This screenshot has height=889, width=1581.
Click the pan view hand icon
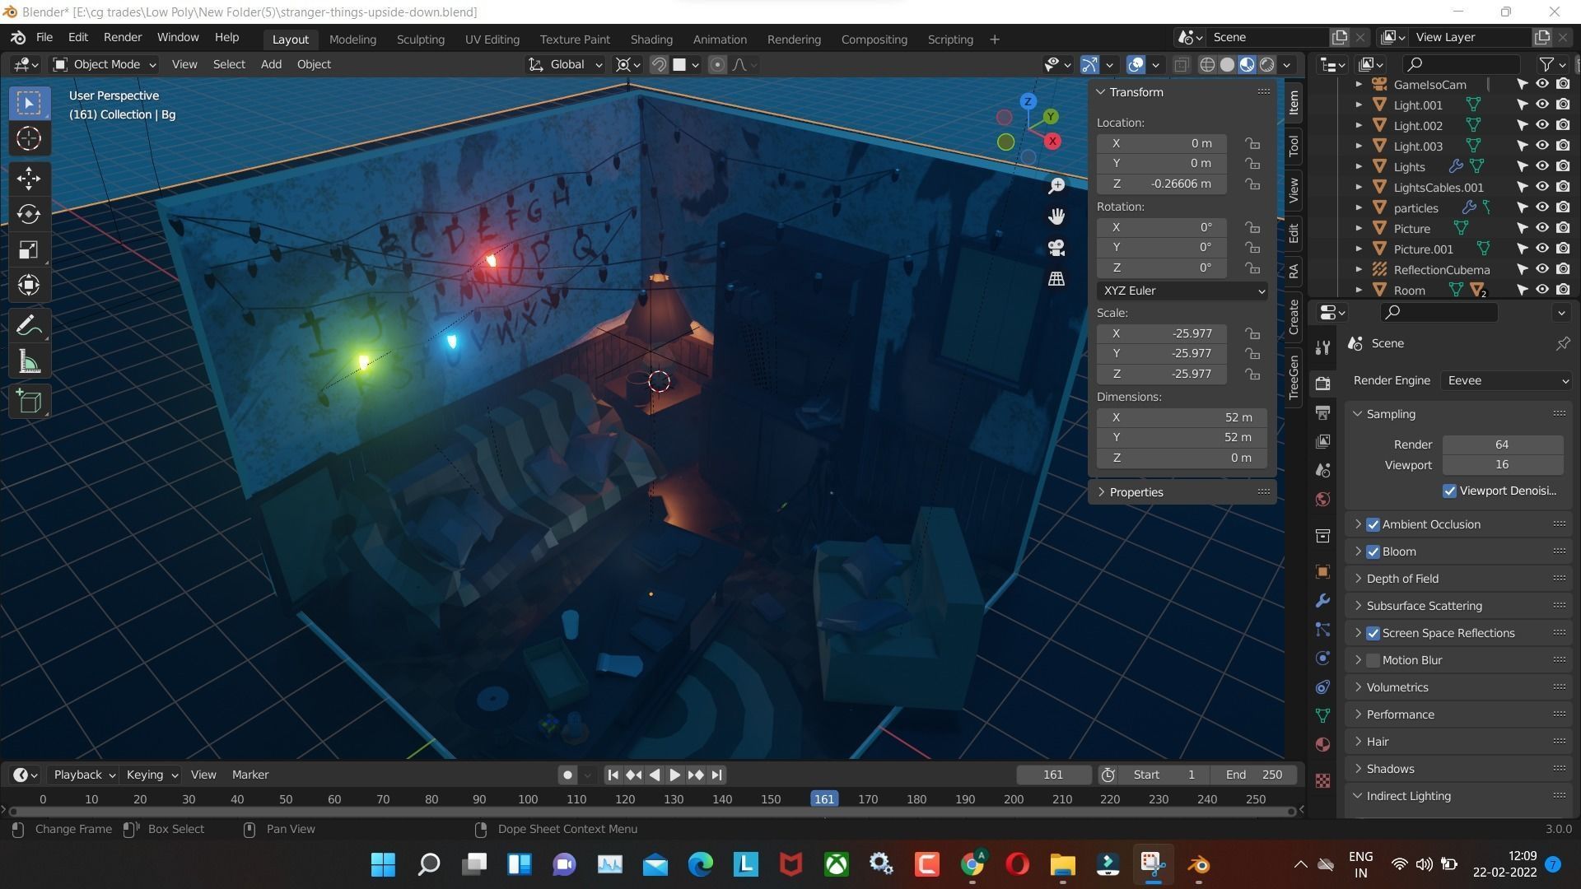pos(1056,216)
